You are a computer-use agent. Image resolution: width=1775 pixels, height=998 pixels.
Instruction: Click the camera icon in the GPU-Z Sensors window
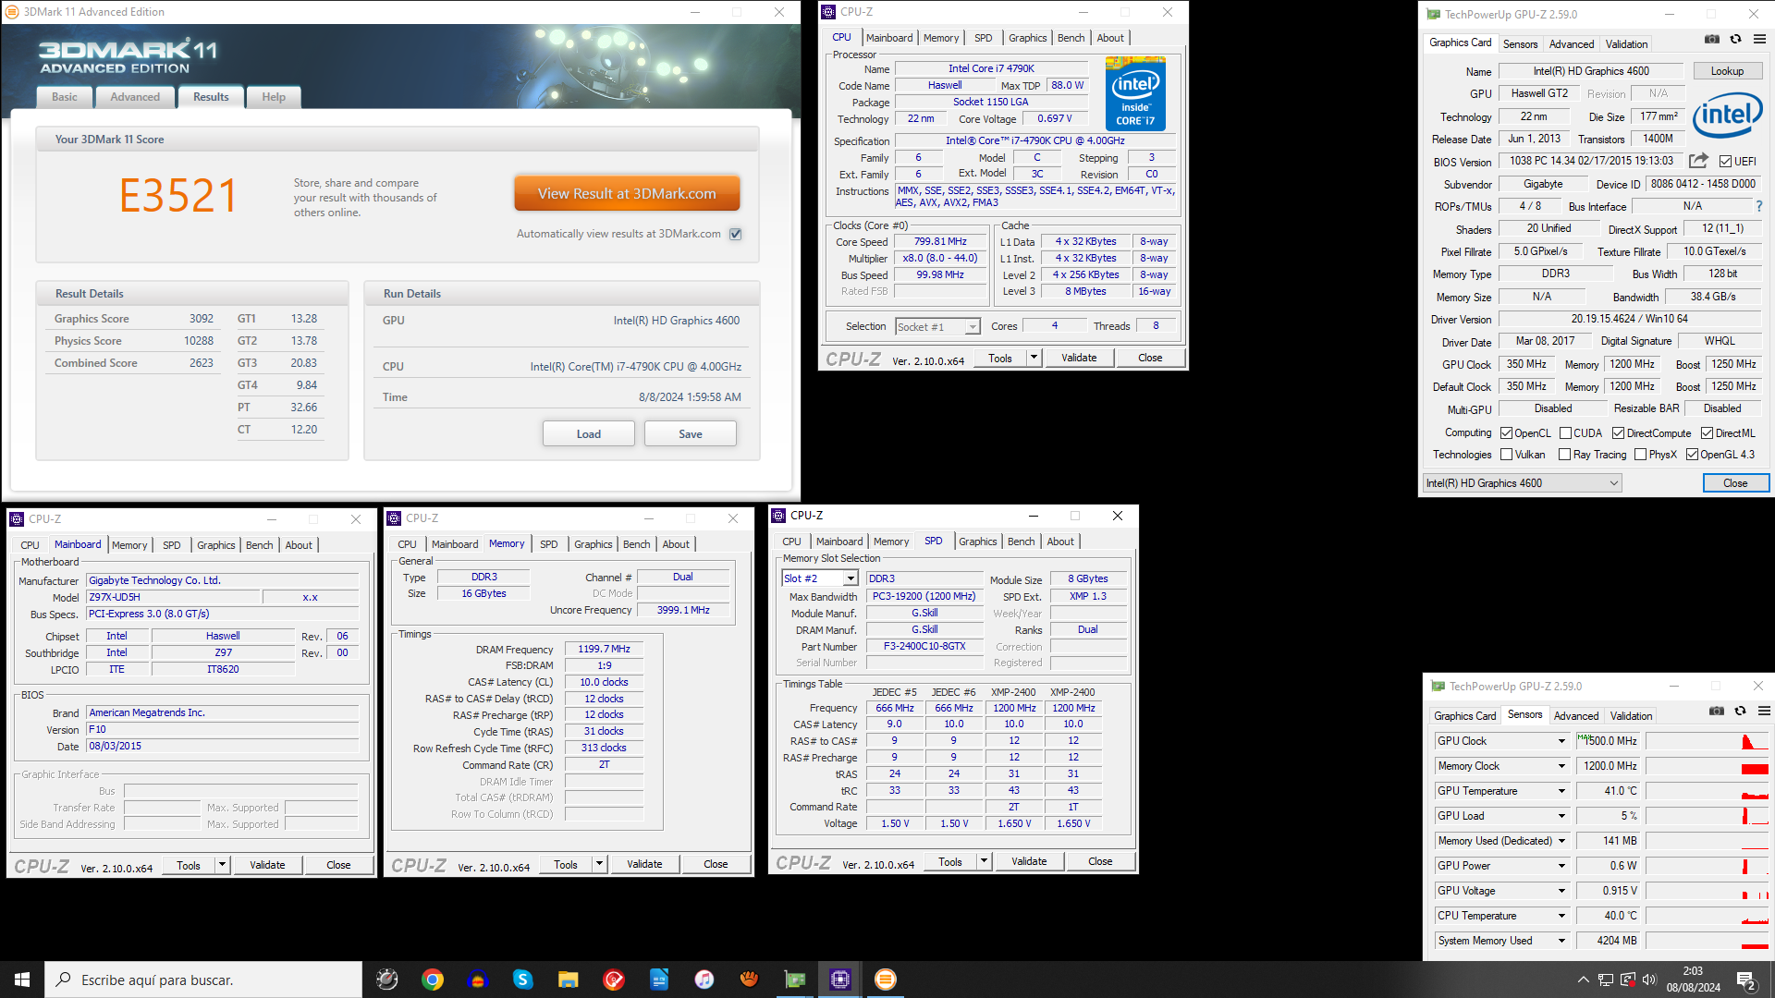(x=1717, y=711)
